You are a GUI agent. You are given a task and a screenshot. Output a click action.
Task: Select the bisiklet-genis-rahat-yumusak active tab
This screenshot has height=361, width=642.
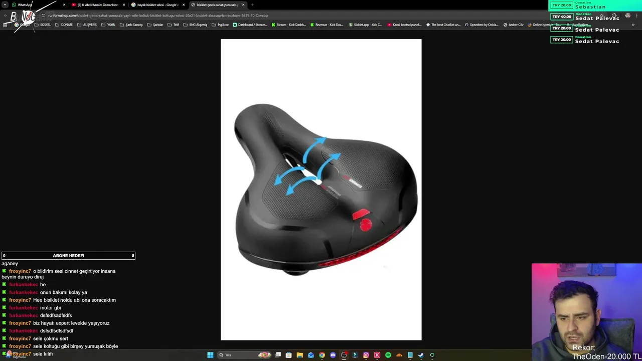click(217, 5)
